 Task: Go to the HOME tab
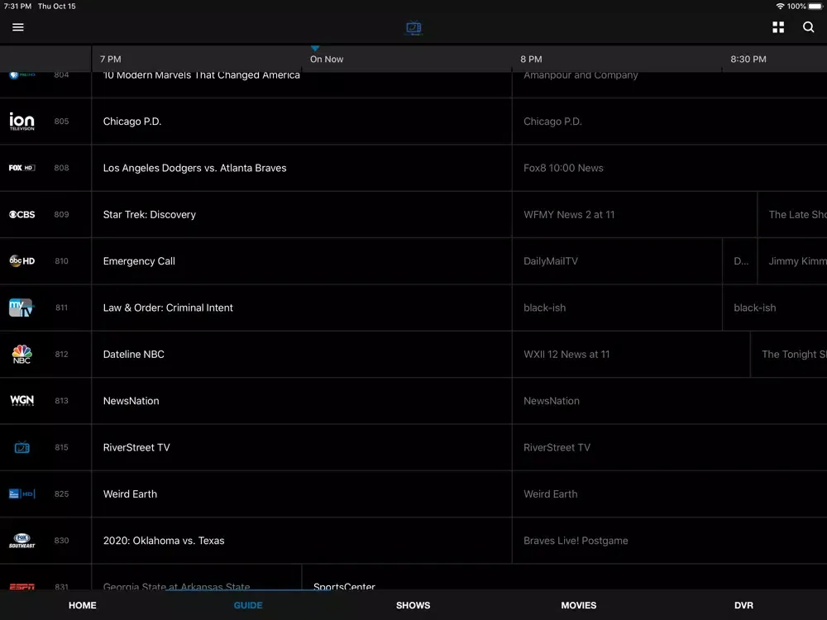click(x=82, y=605)
